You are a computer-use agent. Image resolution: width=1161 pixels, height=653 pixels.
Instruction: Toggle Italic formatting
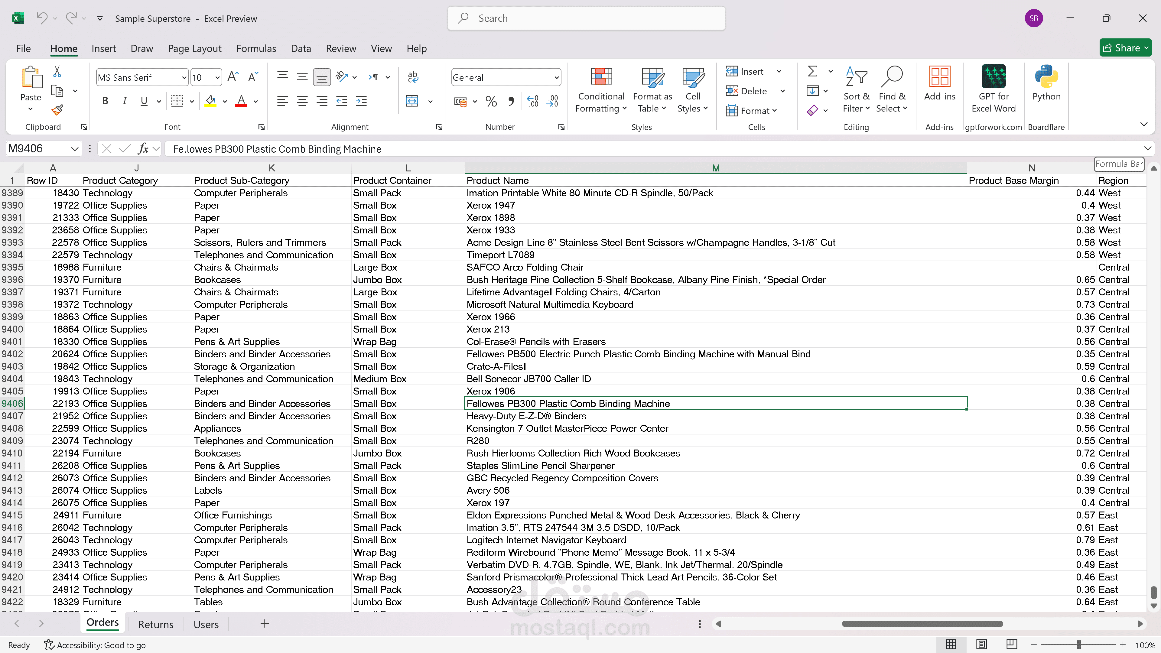(124, 101)
